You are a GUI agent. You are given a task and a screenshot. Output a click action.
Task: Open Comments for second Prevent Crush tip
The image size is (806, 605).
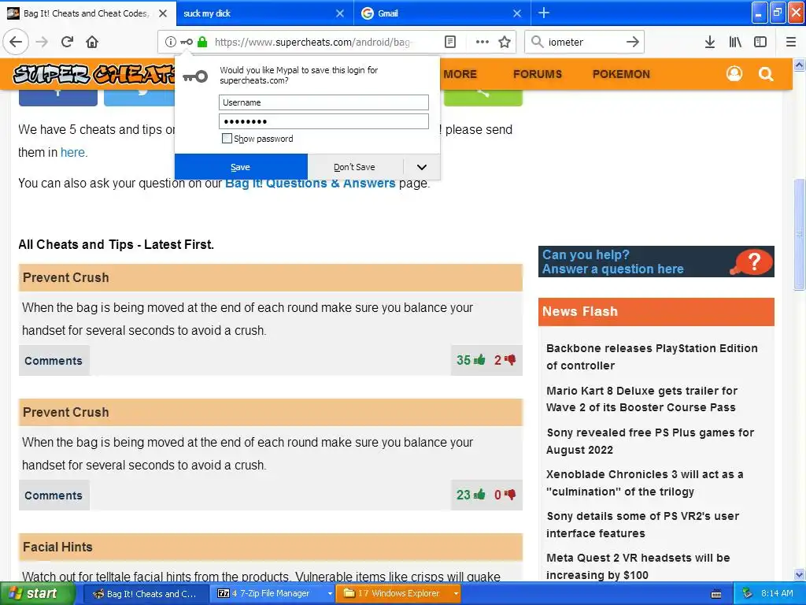pyautogui.click(x=54, y=496)
